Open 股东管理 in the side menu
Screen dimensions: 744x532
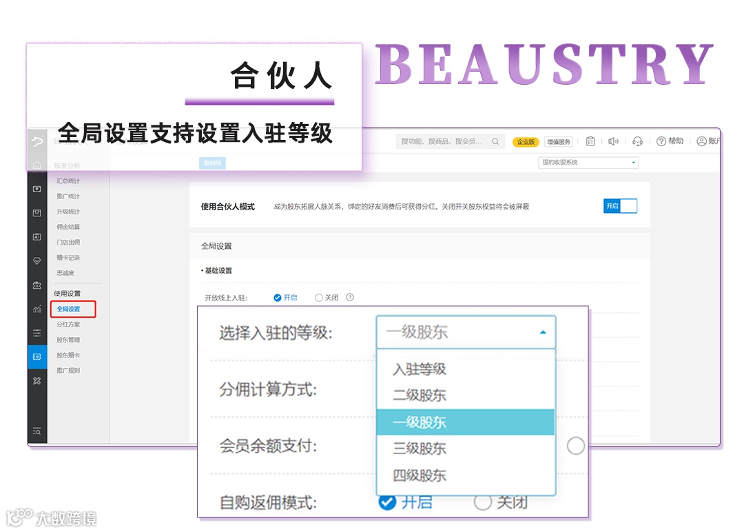pyautogui.click(x=68, y=340)
